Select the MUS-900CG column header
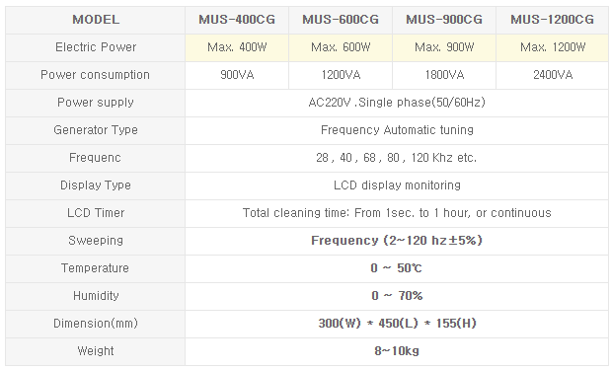This screenshot has width=611, height=369. pos(444,20)
